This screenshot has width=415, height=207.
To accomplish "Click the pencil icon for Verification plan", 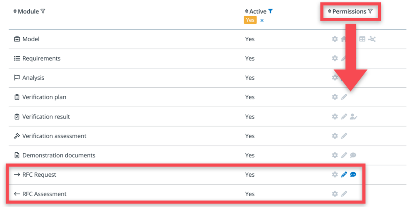I will pos(344,97).
